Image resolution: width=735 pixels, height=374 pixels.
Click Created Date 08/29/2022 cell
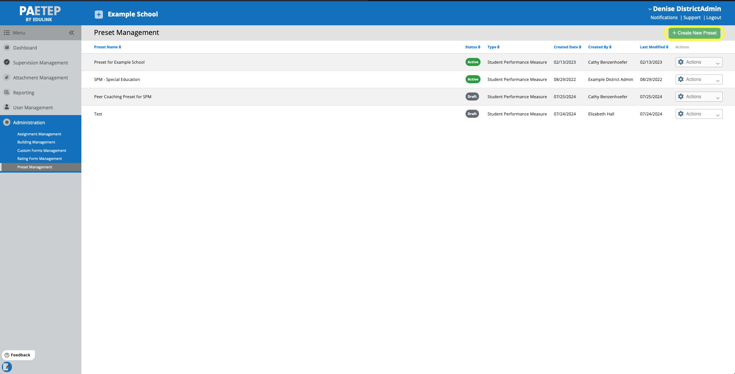tap(565, 79)
